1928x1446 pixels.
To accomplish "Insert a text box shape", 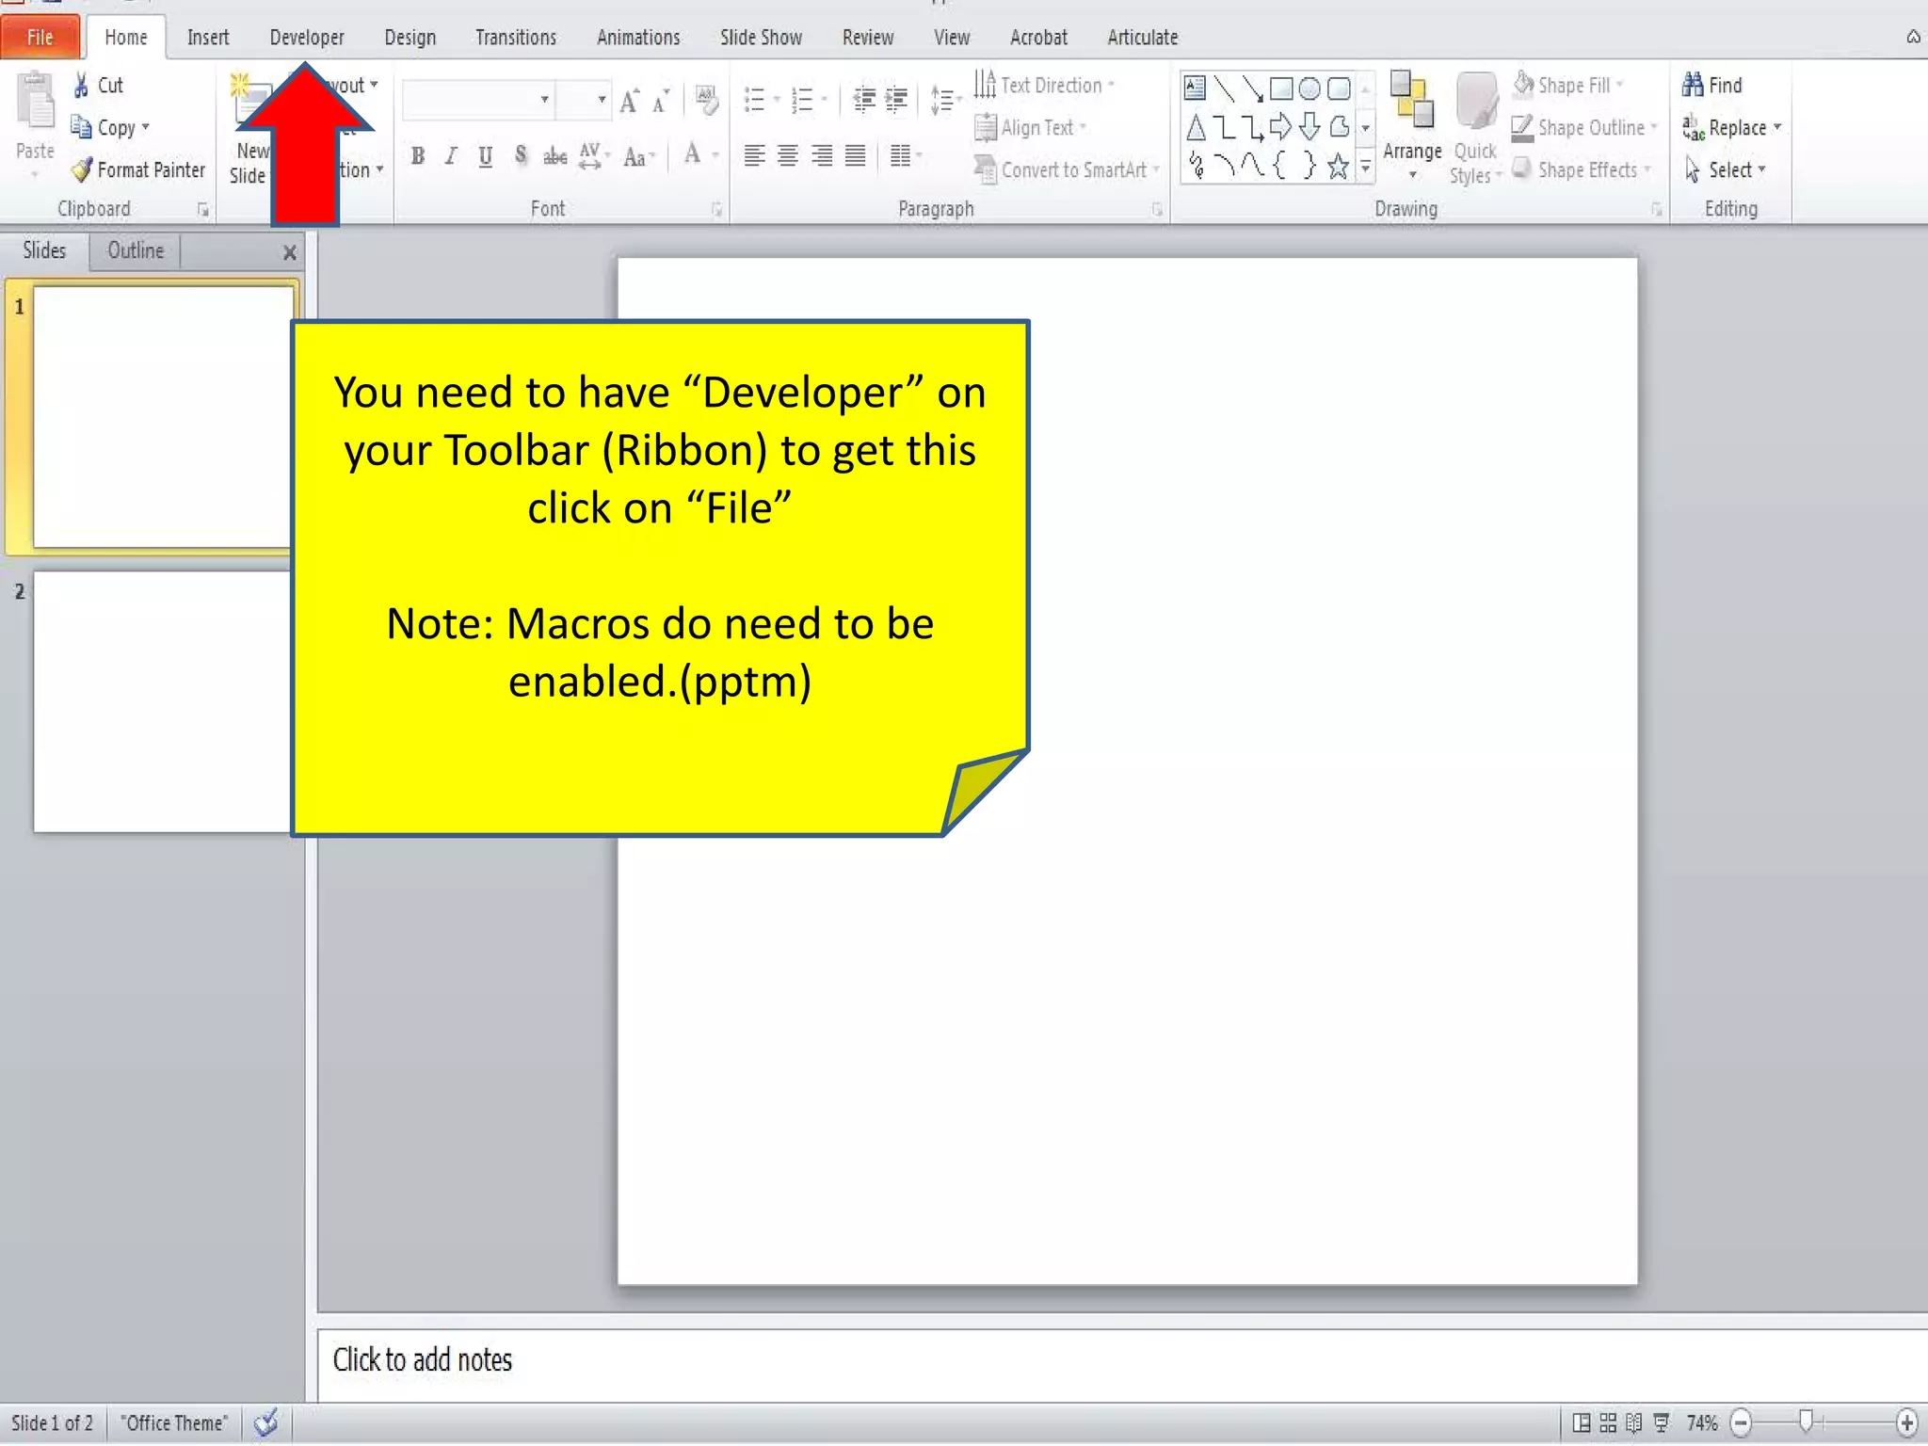I will (x=1195, y=88).
